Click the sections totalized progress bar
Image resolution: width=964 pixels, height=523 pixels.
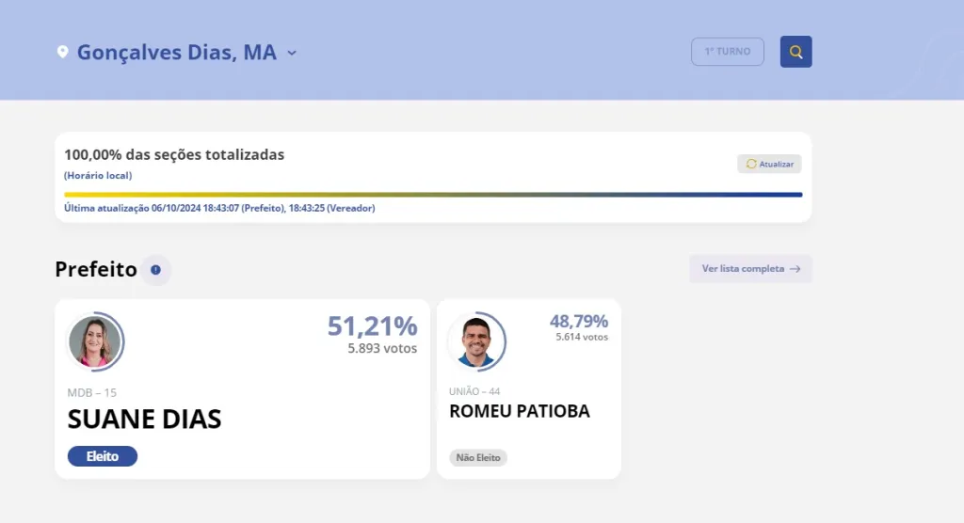pyautogui.click(x=433, y=195)
